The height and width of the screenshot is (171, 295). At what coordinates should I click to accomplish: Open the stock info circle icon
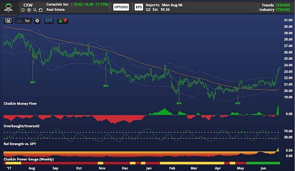(x=23, y=10)
